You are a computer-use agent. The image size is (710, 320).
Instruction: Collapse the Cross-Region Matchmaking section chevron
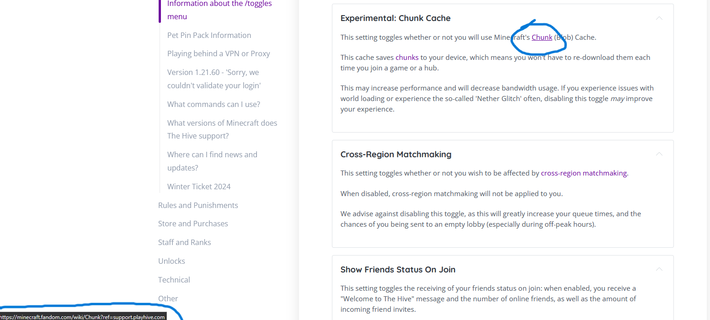(x=659, y=154)
